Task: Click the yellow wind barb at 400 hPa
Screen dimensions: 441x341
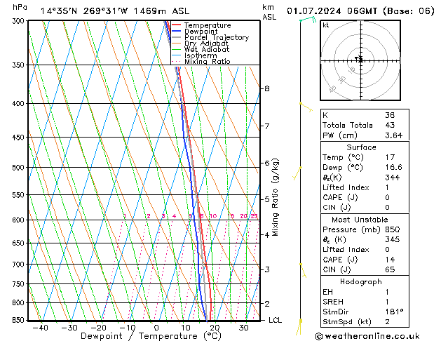Action: click(304, 105)
